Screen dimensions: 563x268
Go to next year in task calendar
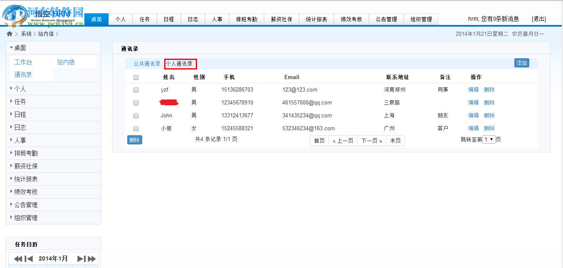[x=91, y=258]
